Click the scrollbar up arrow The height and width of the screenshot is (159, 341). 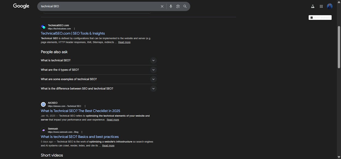click(339, 2)
